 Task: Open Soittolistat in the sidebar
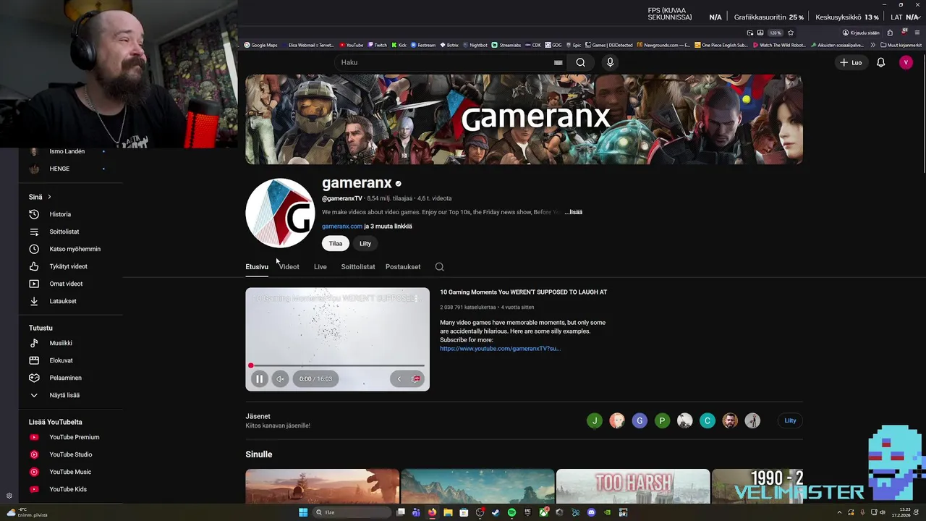(64, 232)
